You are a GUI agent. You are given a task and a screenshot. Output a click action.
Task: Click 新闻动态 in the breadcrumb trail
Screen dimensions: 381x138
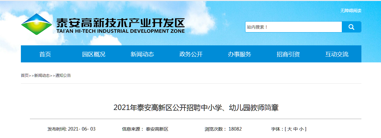click(x=42, y=76)
